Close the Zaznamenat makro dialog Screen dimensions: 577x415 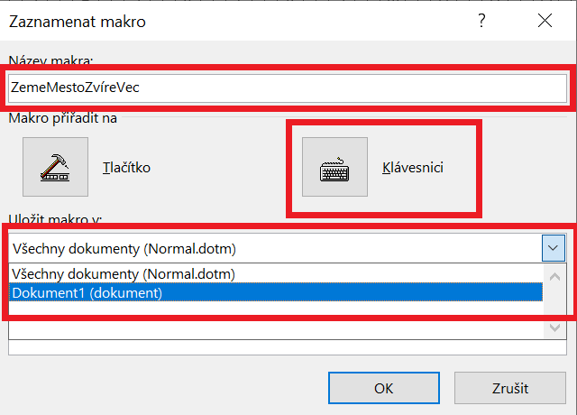[545, 21]
